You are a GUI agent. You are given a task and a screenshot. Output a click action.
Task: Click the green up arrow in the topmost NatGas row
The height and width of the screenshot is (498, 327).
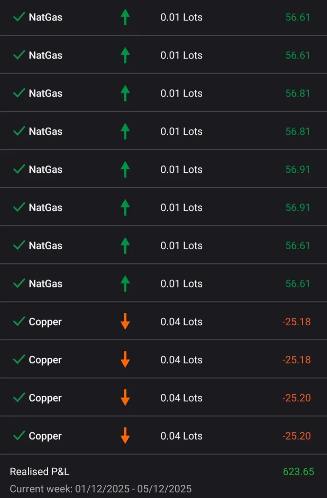click(x=125, y=17)
